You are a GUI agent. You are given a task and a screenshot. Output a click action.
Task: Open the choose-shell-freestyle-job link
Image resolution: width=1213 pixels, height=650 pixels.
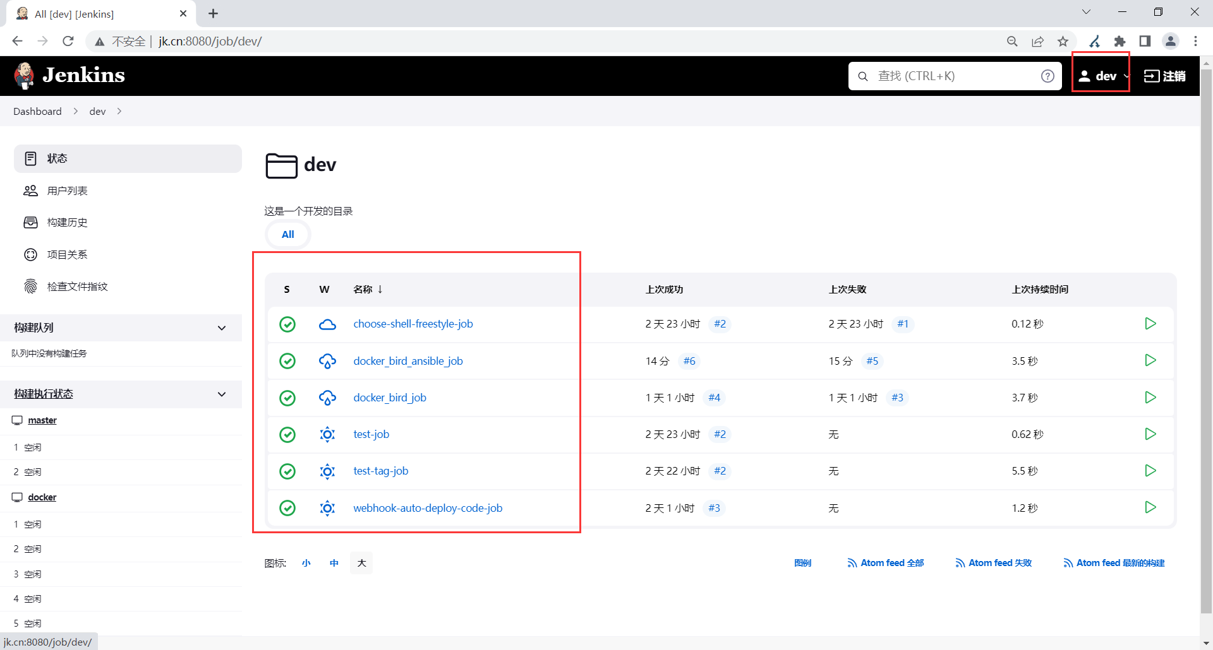pos(413,324)
